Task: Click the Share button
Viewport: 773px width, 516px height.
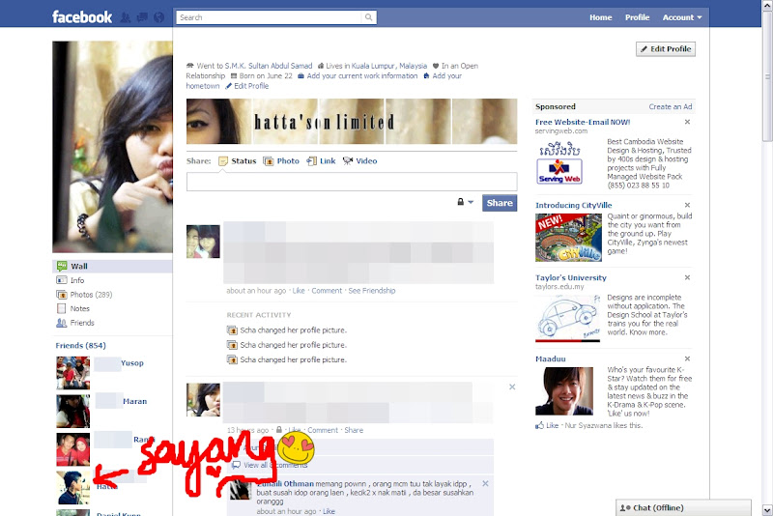Action: [500, 203]
